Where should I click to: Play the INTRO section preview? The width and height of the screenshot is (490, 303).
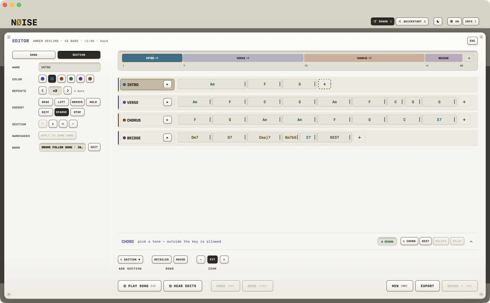[x=168, y=84]
